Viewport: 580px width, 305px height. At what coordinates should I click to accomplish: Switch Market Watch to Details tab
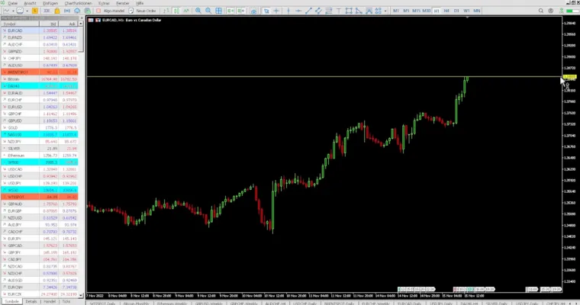[x=31, y=302]
